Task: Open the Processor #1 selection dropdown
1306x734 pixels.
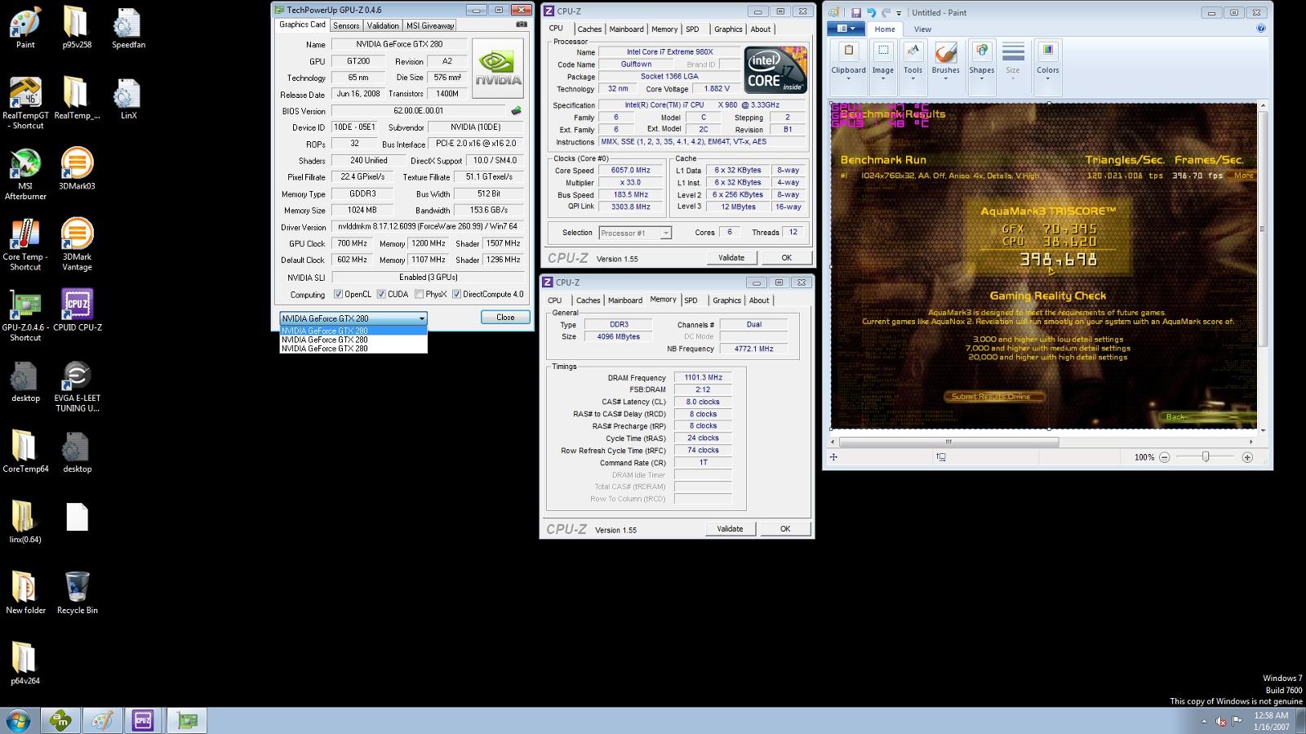Action: [x=635, y=233]
